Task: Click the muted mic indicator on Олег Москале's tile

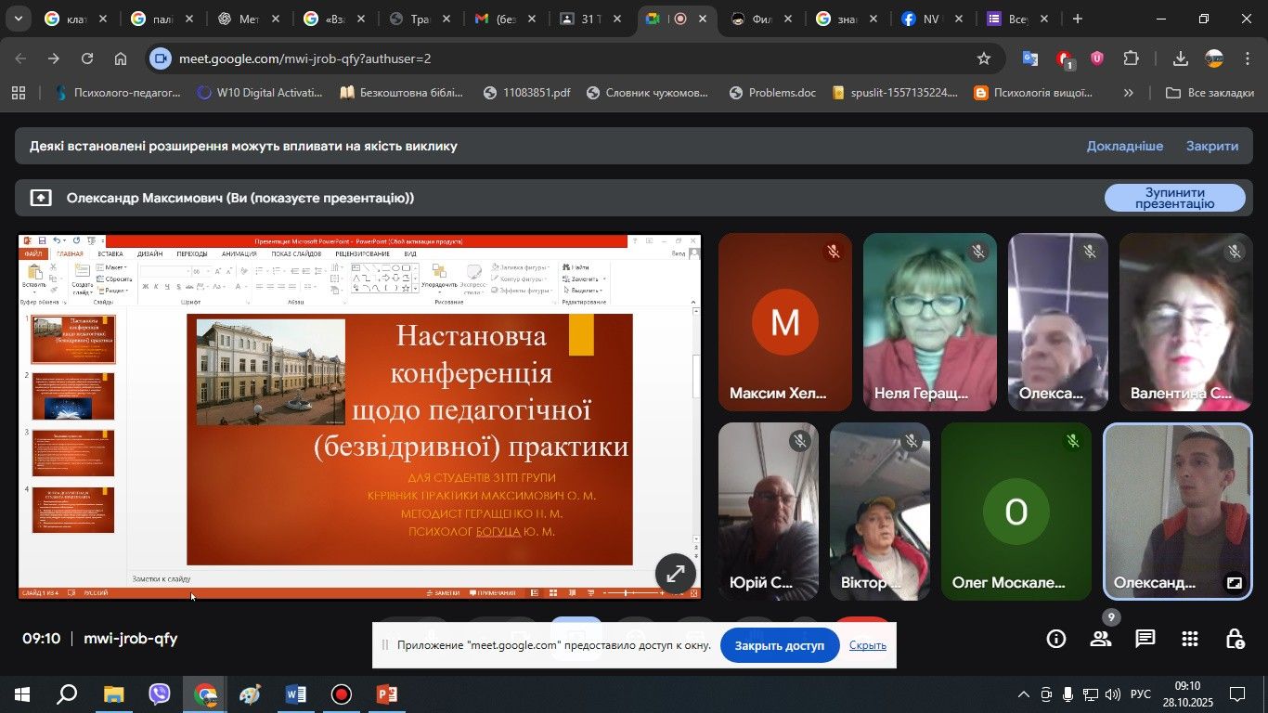Action: tap(1073, 441)
